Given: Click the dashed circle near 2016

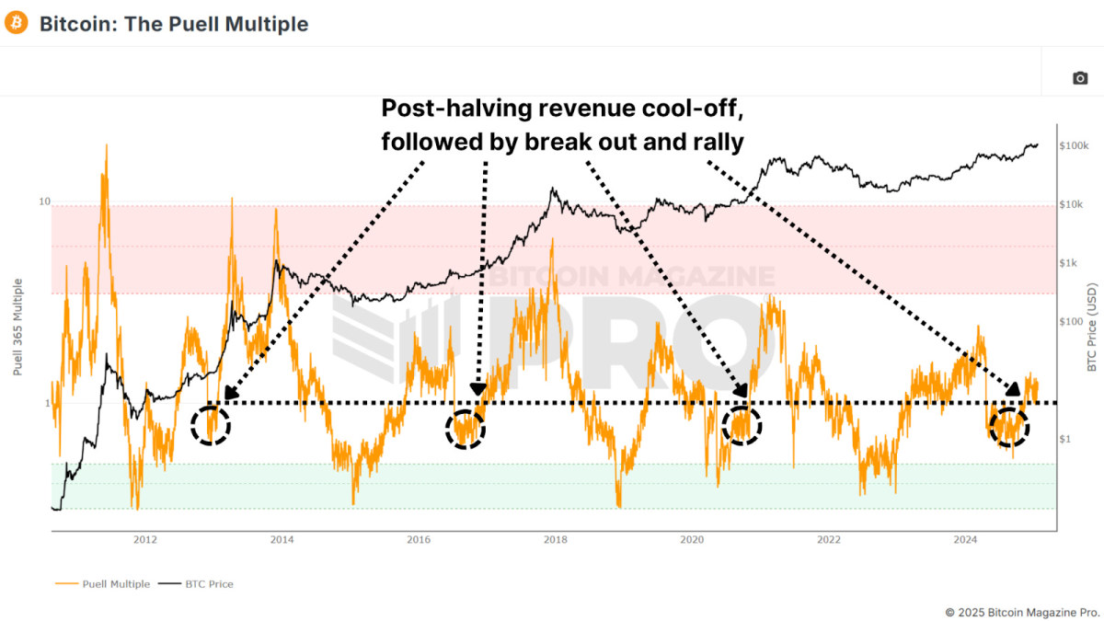Looking at the screenshot, I should [x=466, y=429].
